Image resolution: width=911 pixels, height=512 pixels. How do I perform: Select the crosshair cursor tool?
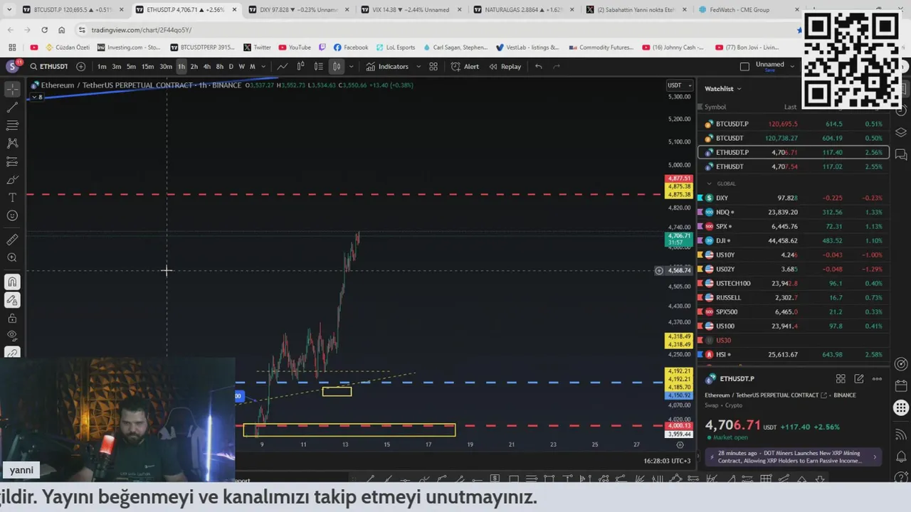(12, 90)
